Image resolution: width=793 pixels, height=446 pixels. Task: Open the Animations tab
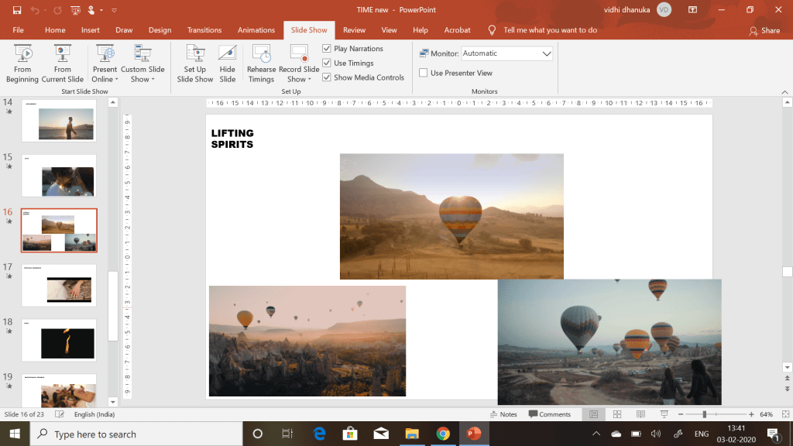point(256,30)
